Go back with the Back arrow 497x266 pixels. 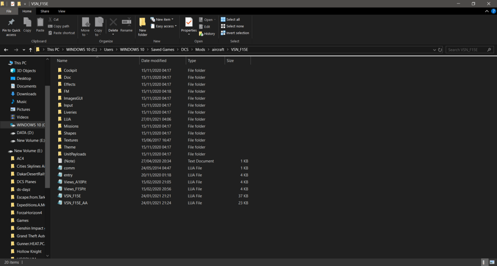6,50
